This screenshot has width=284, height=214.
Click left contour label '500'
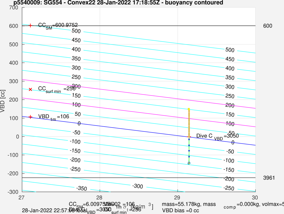tap(76, 31)
